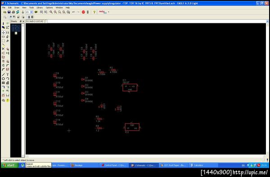This screenshot has width=270, height=177.
Task: Open dropdown arrow beside logo icon
Action: click(108, 12)
